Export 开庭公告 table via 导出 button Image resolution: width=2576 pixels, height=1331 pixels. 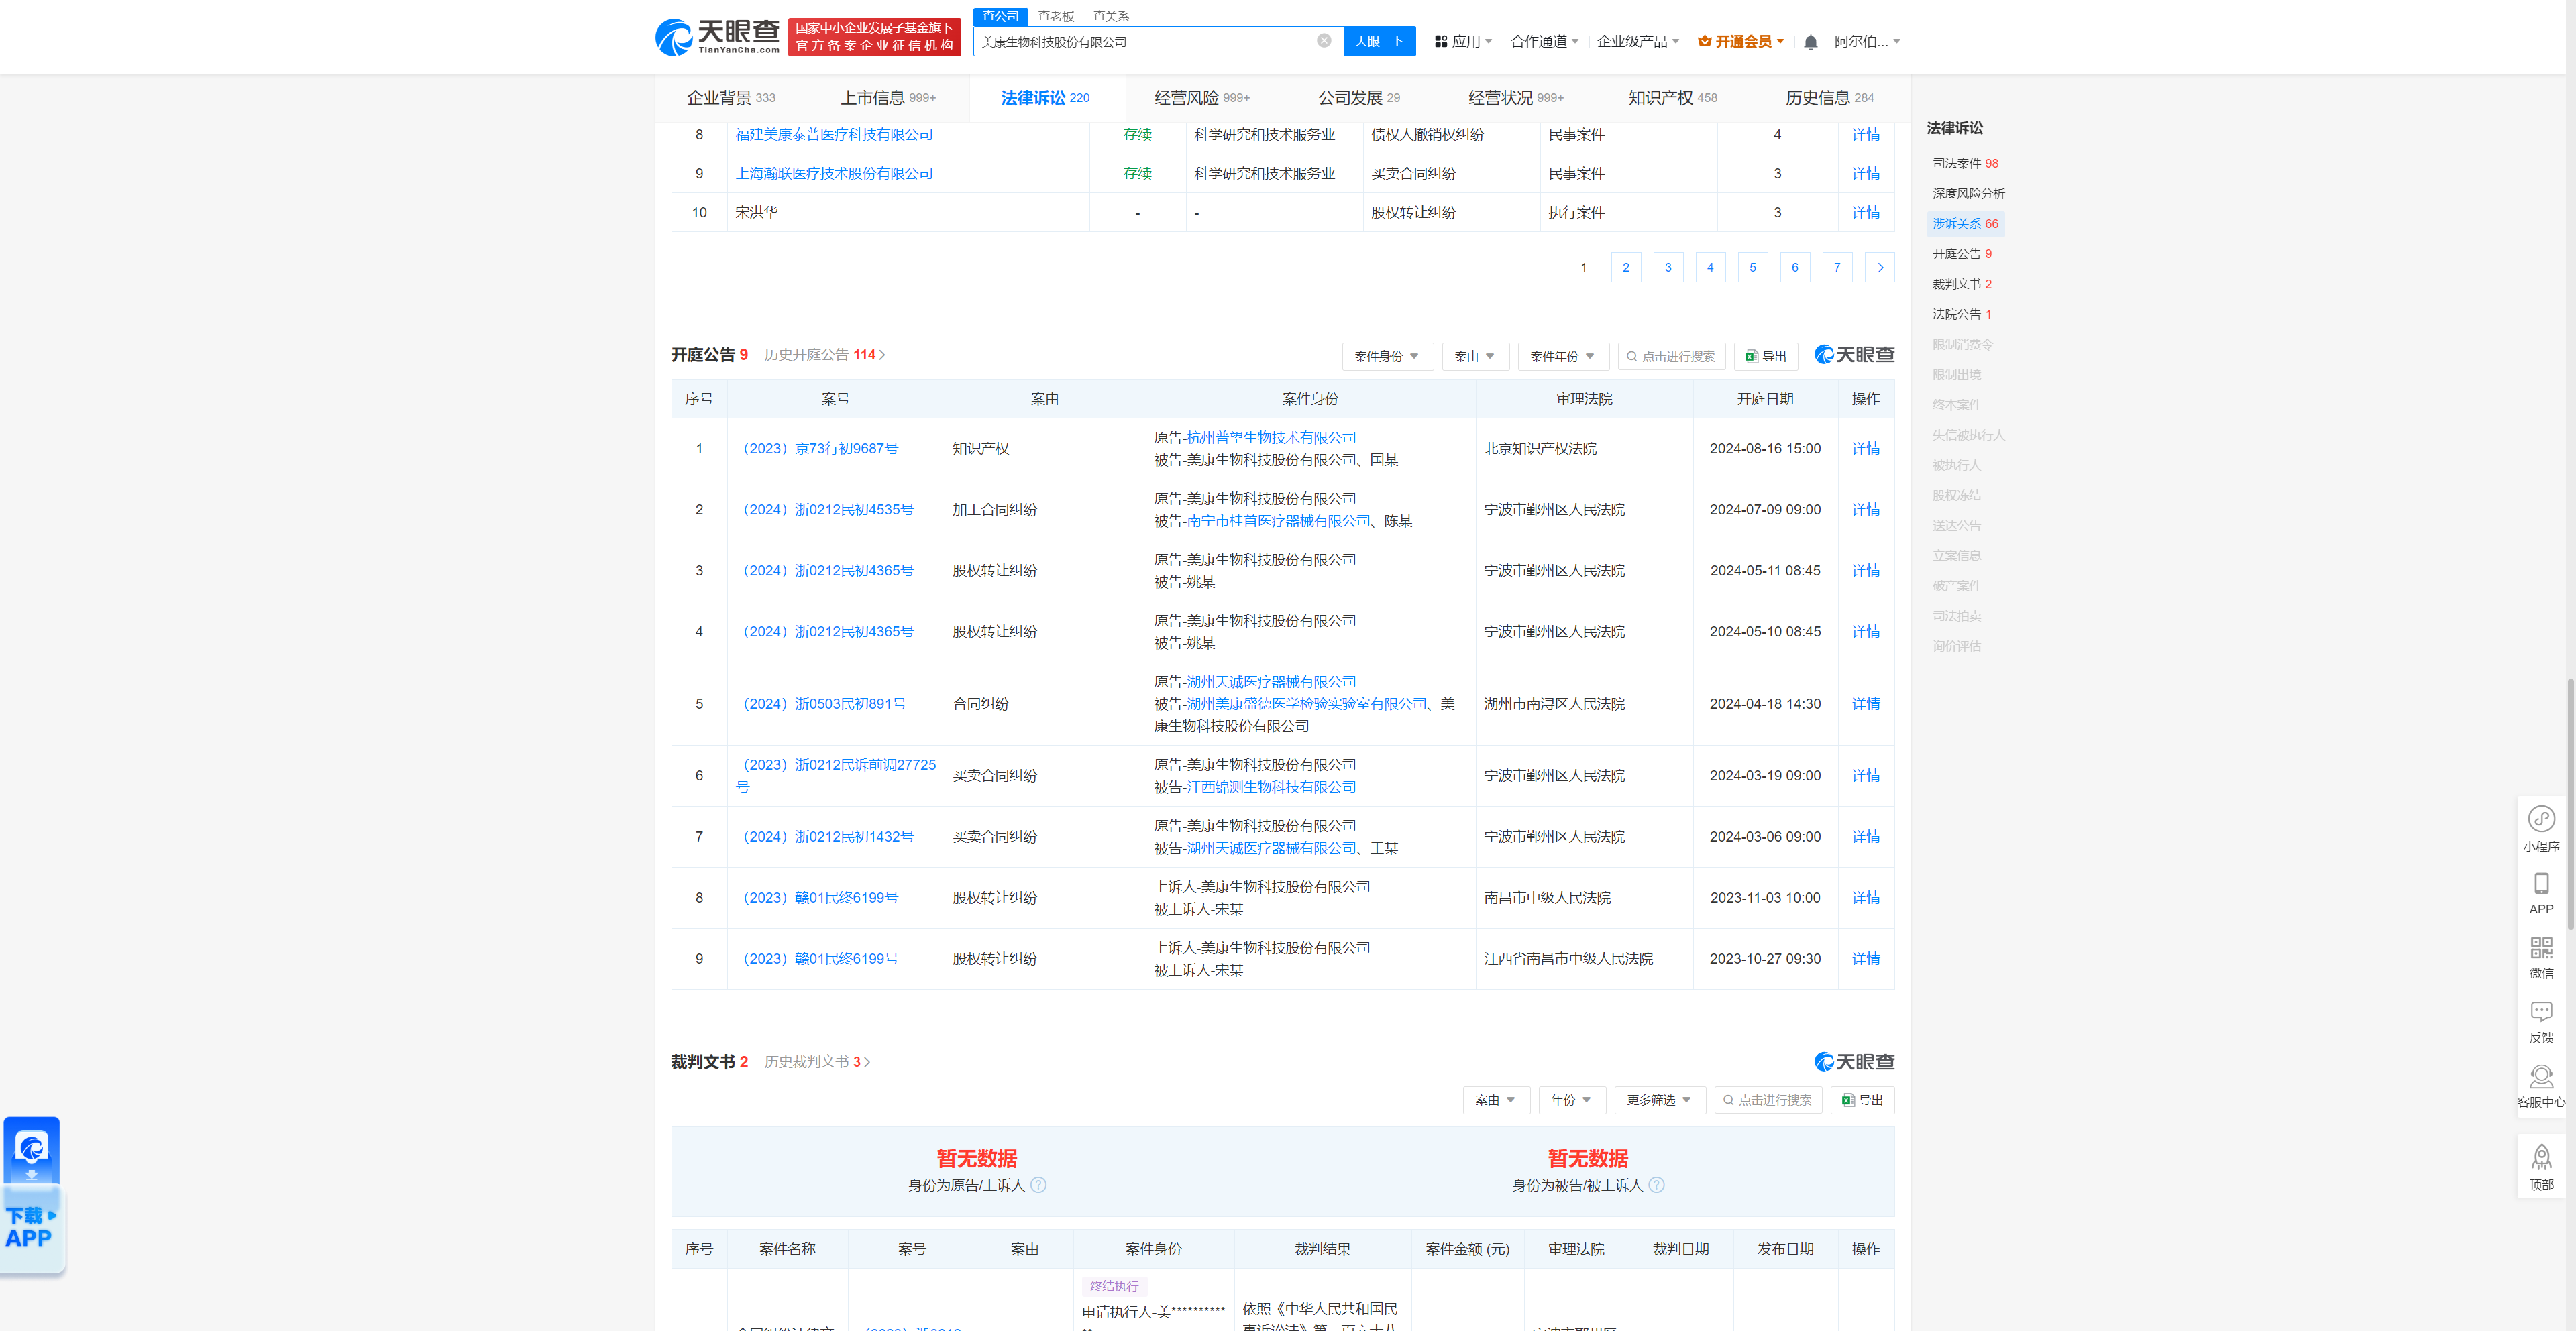1766,357
